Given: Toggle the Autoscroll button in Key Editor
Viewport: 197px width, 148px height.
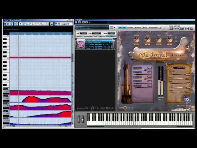Looking at the screenshot, I should [15, 24].
